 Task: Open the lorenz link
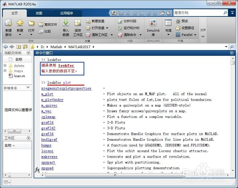tap(47, 151)
